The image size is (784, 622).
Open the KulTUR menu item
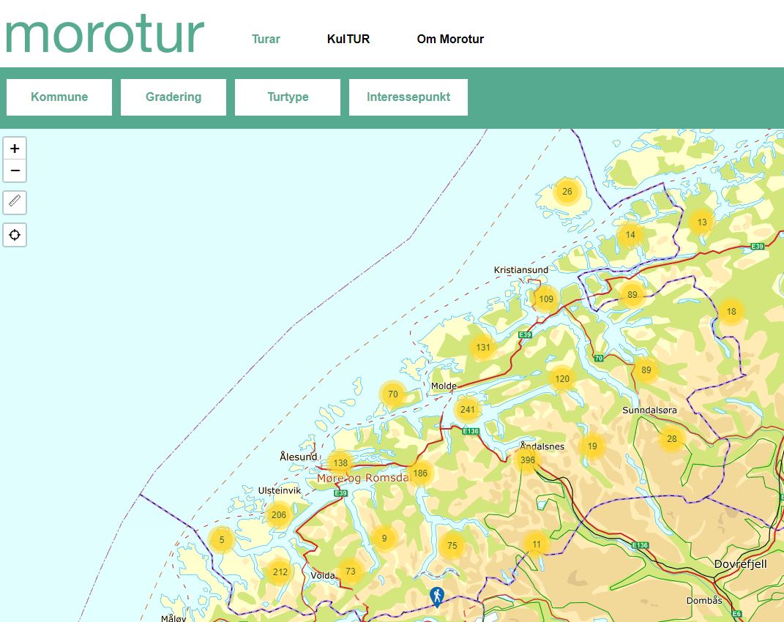(x=348, y=40)
